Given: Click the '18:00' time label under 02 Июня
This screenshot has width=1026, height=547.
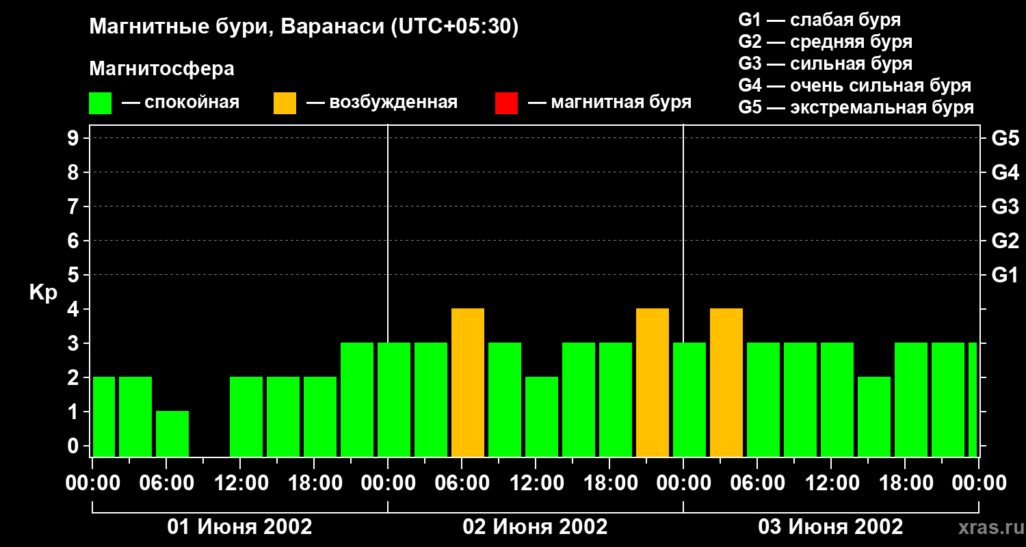Looking at the screenshot, I should (610, 483).
